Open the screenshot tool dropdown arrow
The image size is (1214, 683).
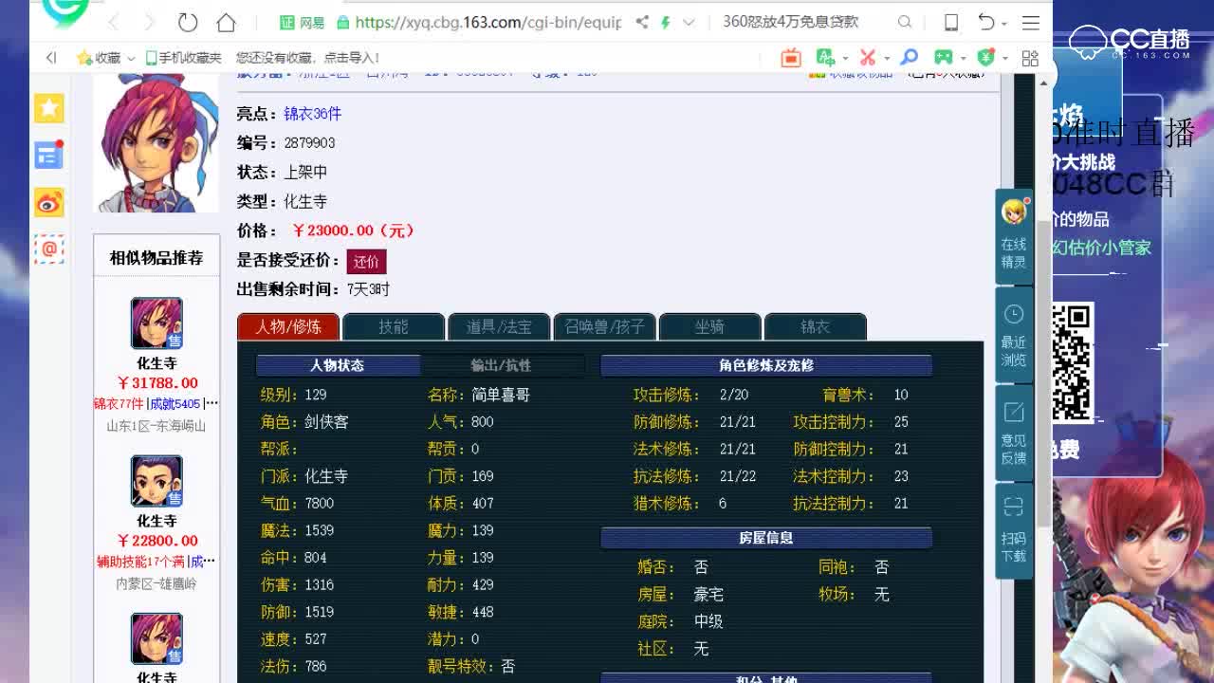coord(886,59)
